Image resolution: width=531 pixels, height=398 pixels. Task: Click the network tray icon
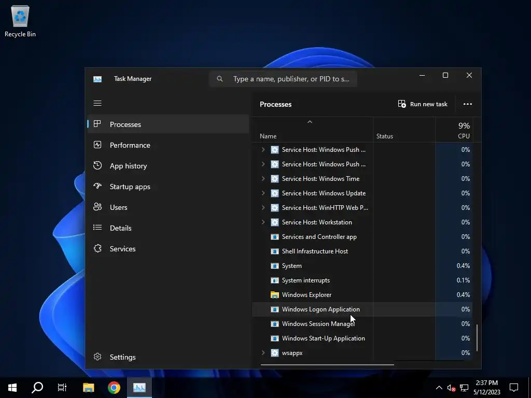pos(464,388)
